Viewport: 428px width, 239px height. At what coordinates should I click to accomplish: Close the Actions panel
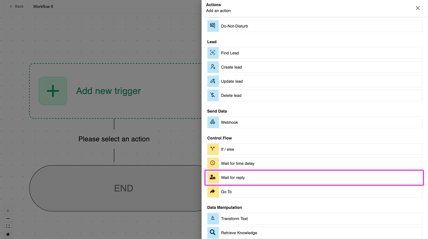coord(418,8)
